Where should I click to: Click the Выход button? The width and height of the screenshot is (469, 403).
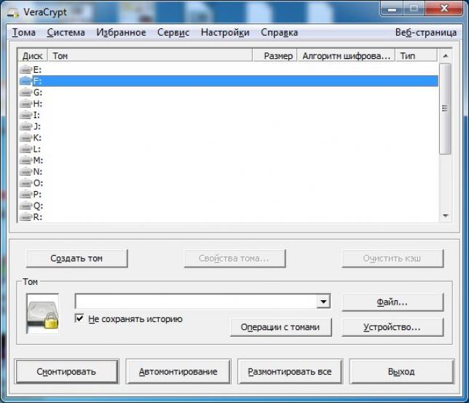click(x=401, y=371)
